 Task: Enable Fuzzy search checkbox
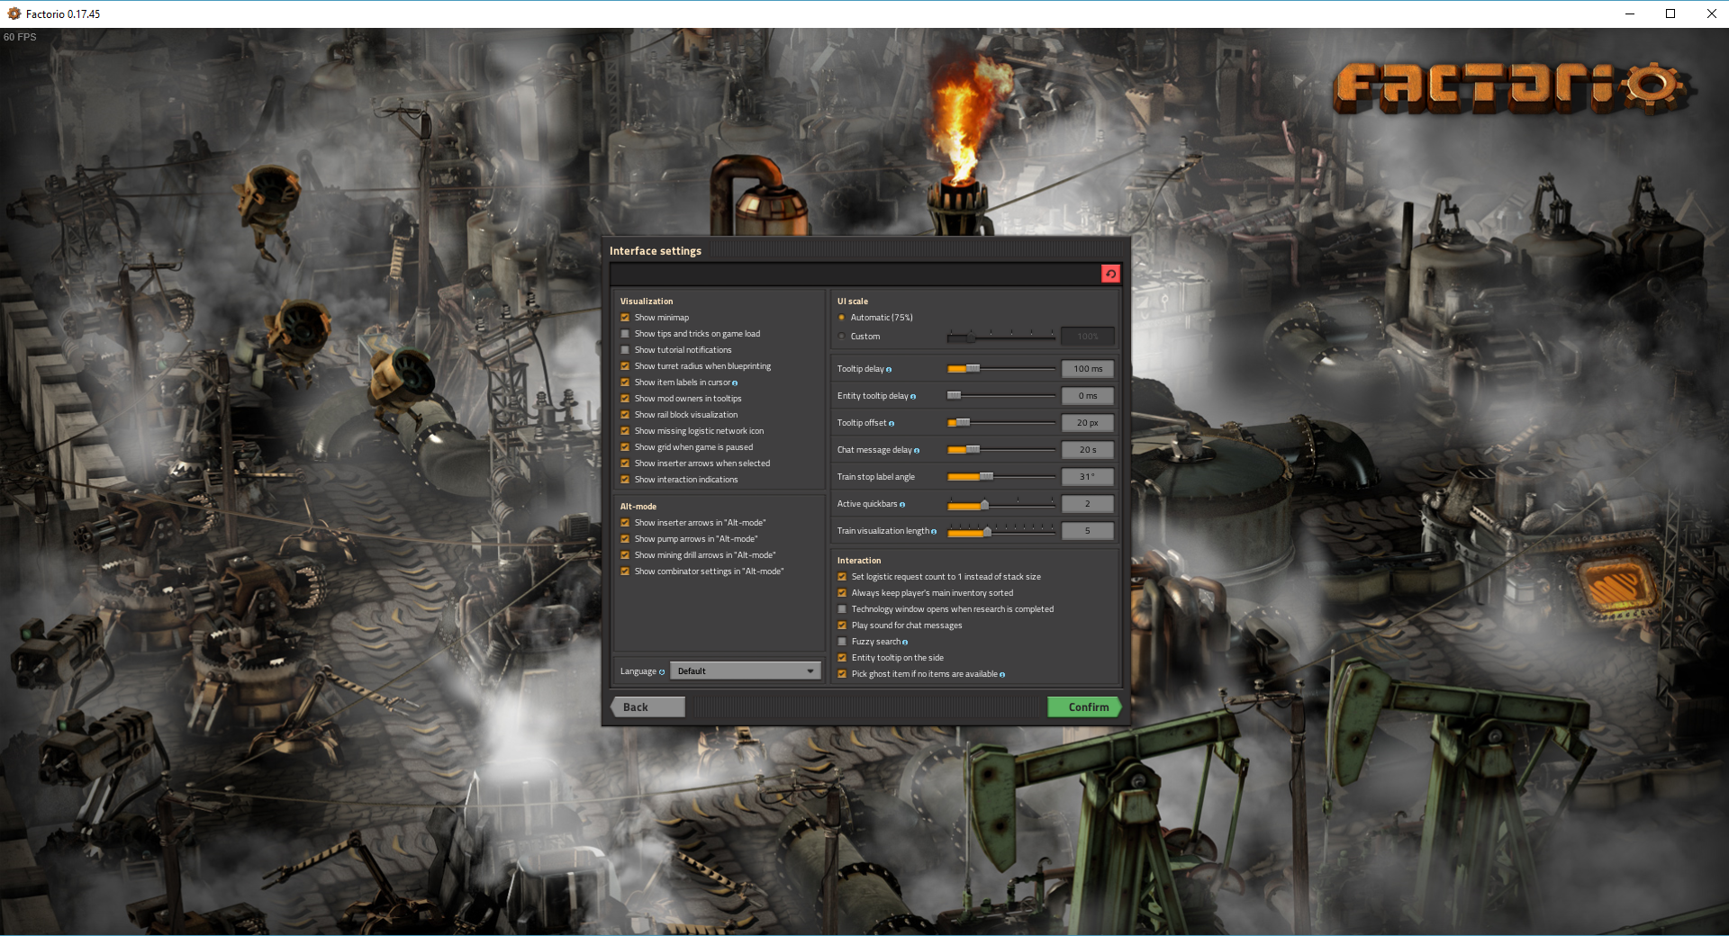842,642
